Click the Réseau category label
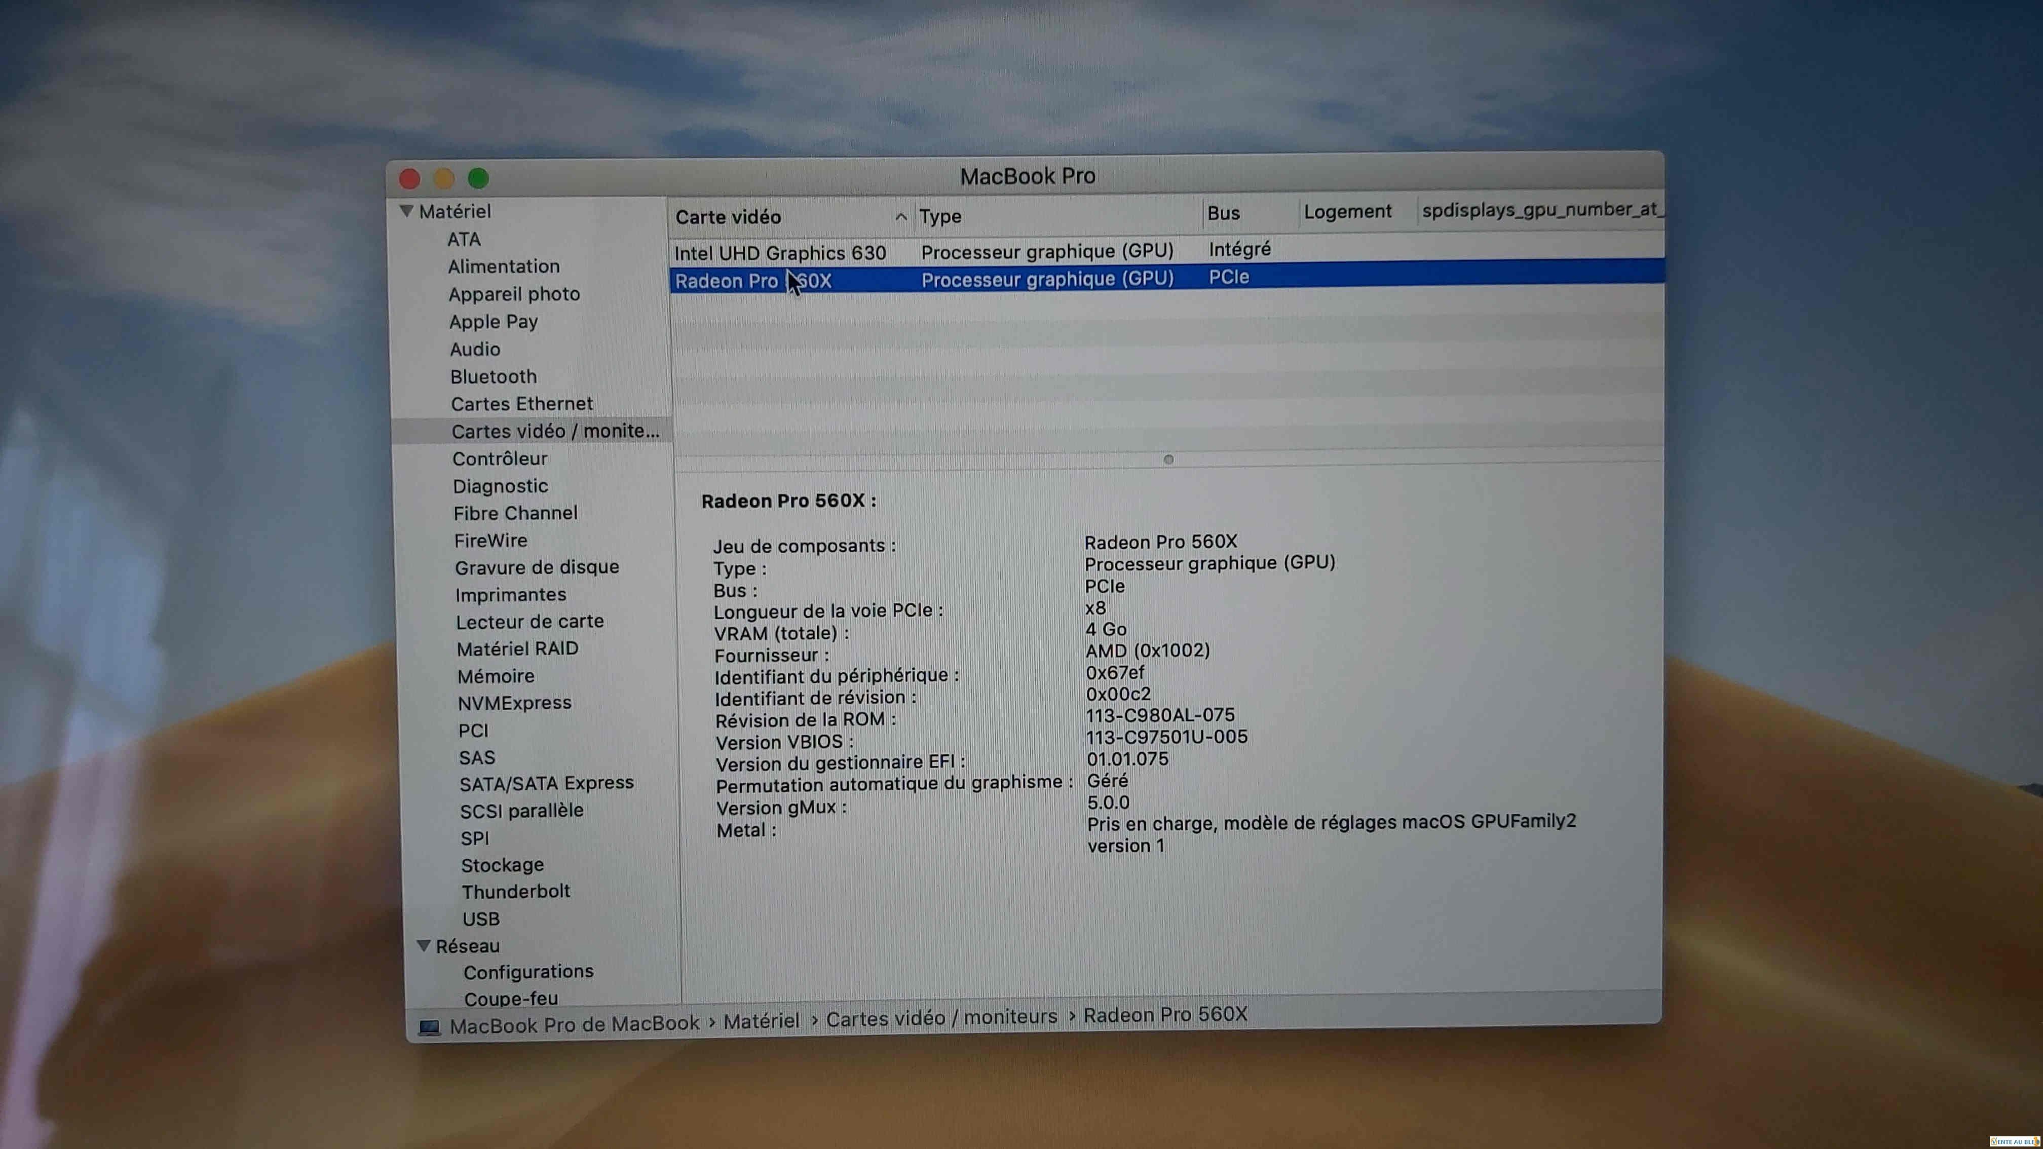The height and width of the screenshot is (1149, 2043). point(468,946)
